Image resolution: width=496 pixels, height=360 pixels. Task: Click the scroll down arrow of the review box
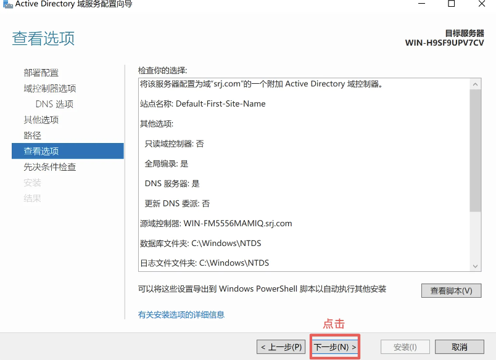coord(475,266)
